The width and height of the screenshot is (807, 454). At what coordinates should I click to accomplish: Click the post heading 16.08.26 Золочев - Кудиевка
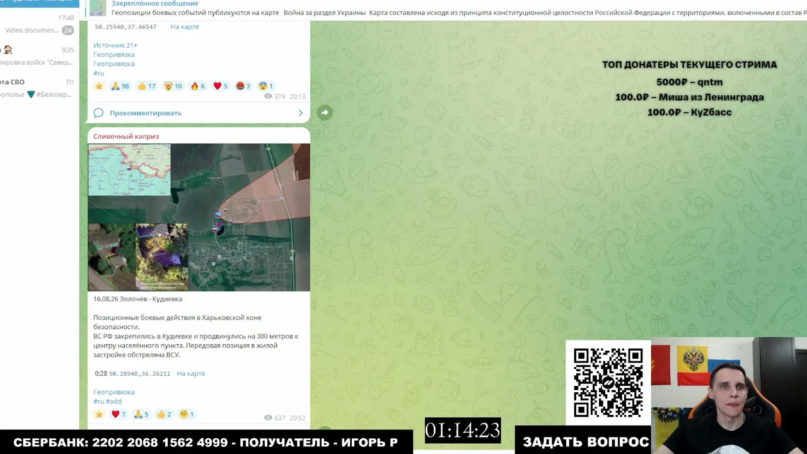pos(137,299)
